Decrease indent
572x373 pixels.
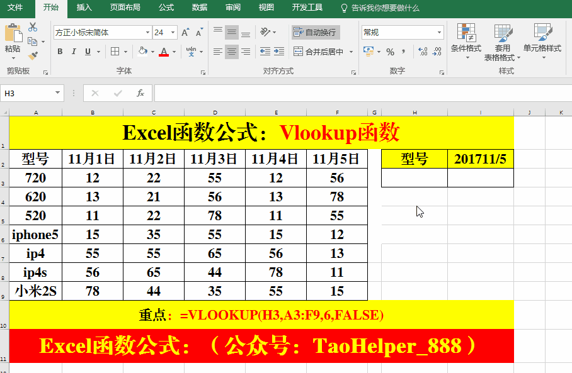[x=265, y=52]
